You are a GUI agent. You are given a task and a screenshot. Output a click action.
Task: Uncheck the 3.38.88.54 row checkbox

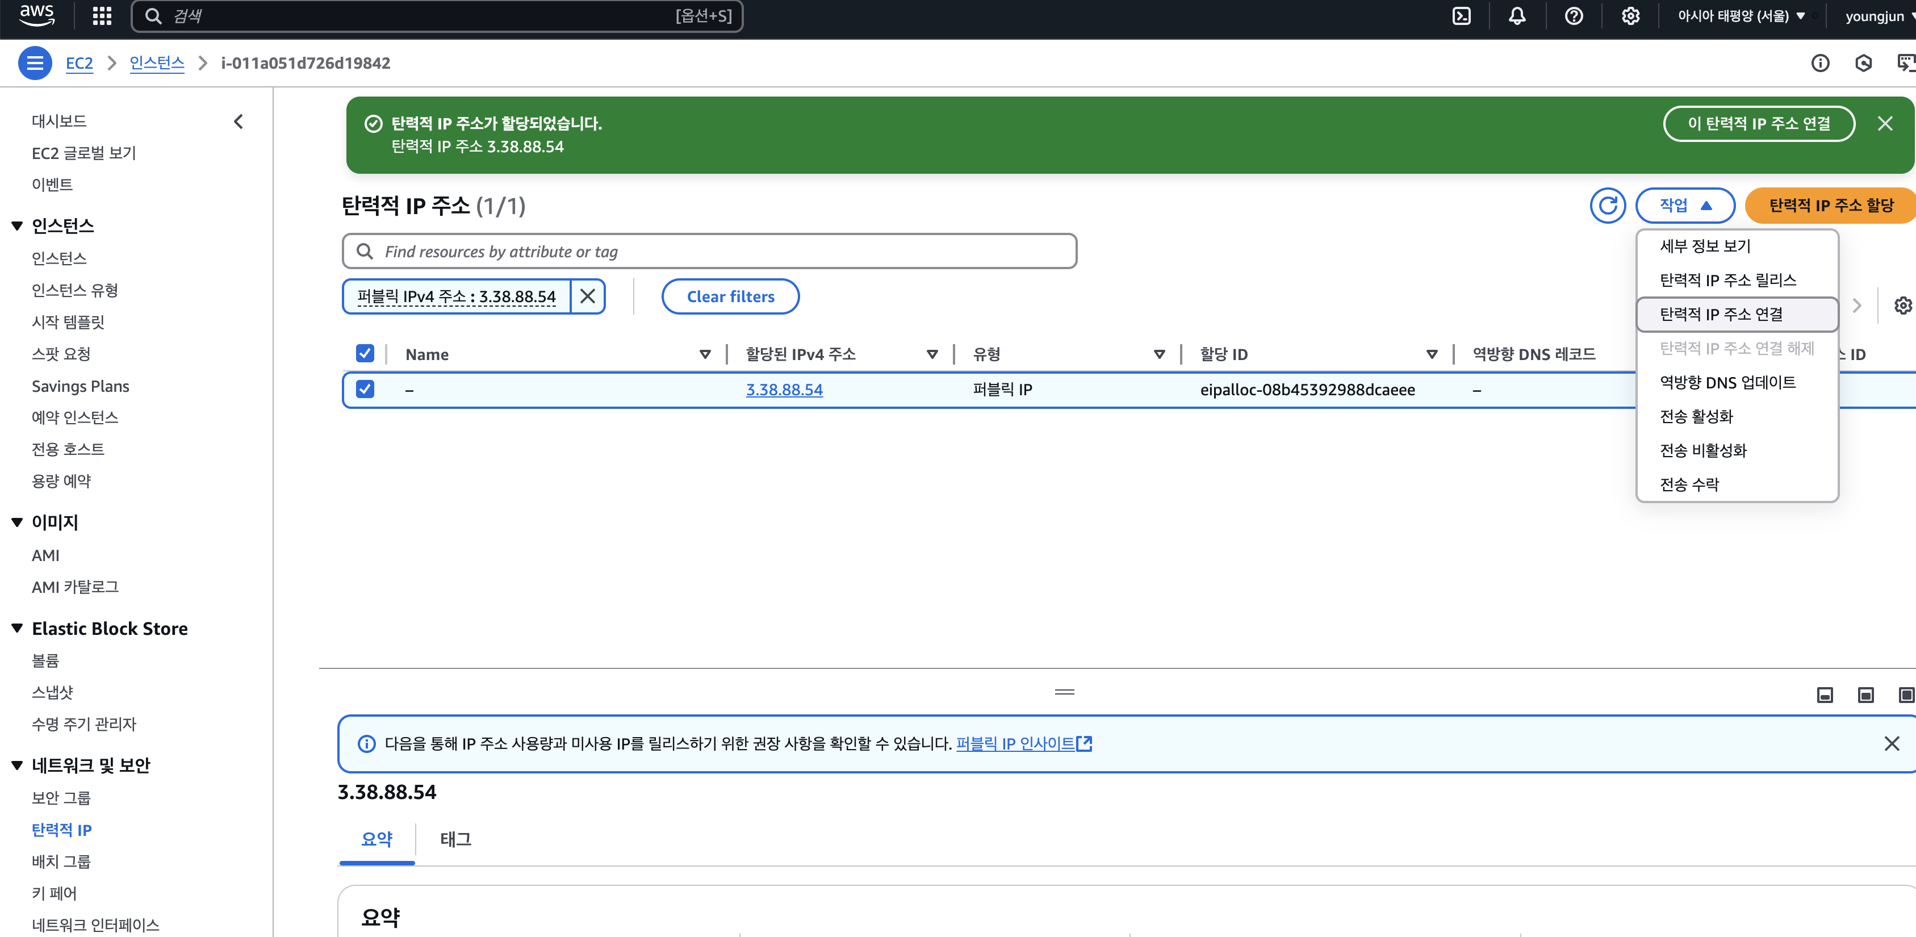tap(365, 389)
